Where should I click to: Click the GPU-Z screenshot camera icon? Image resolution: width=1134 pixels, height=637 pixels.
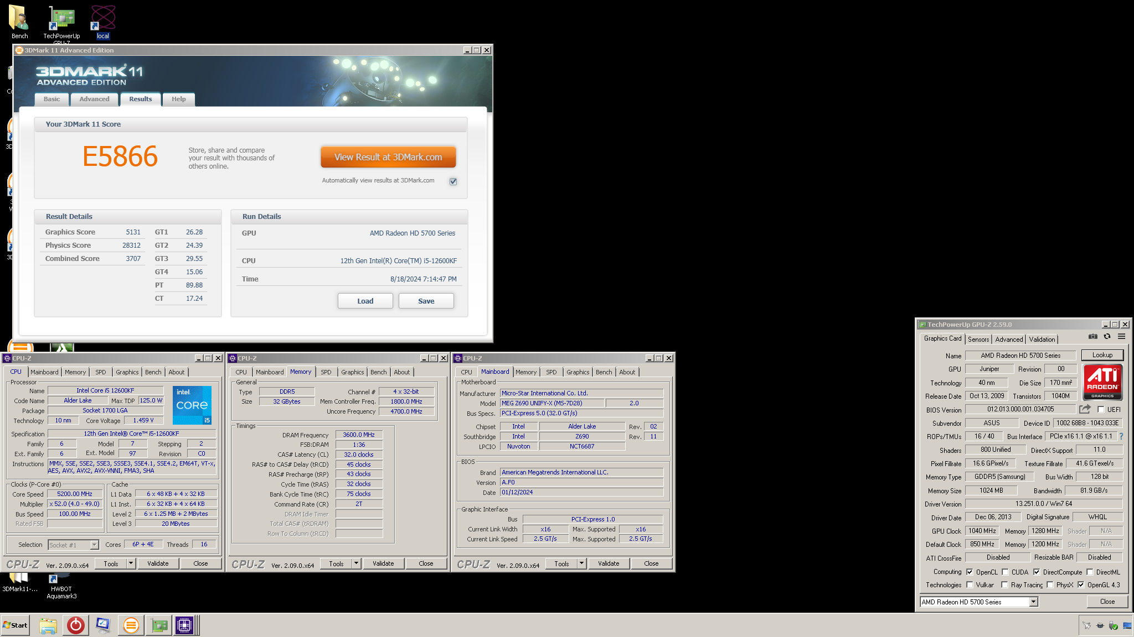[1092, 336]
